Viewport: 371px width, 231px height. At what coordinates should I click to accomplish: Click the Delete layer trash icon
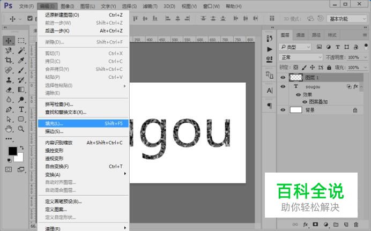click(x=356, y=225)
